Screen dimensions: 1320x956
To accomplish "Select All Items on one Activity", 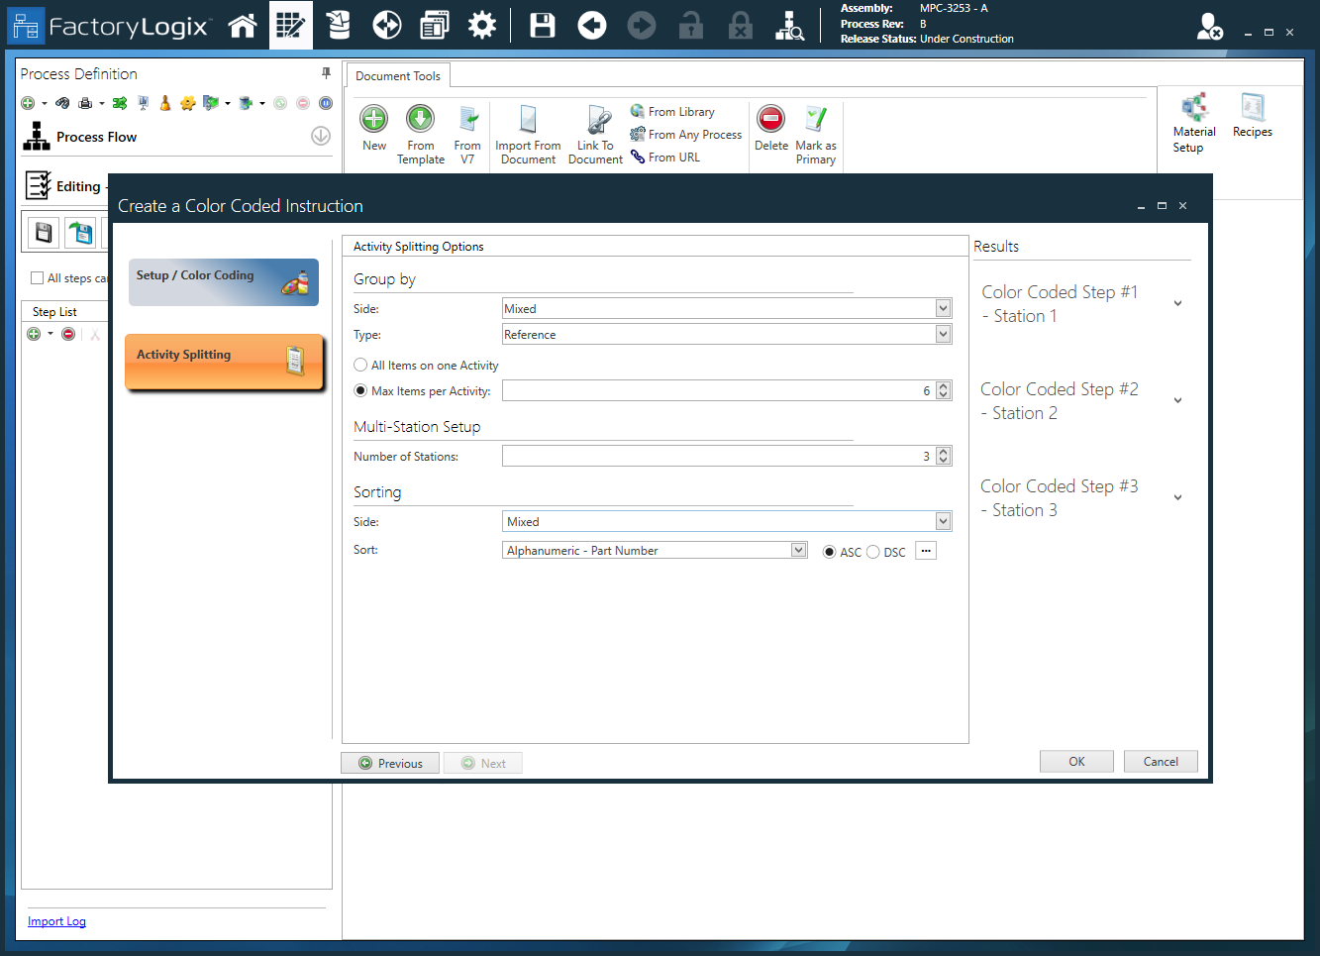I will (x=361, y=366).
